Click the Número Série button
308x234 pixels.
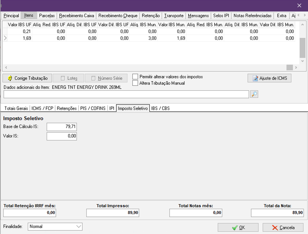tap(106, 78)
